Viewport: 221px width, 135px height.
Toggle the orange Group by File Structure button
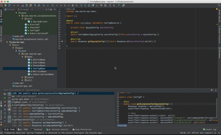[9, 105]
